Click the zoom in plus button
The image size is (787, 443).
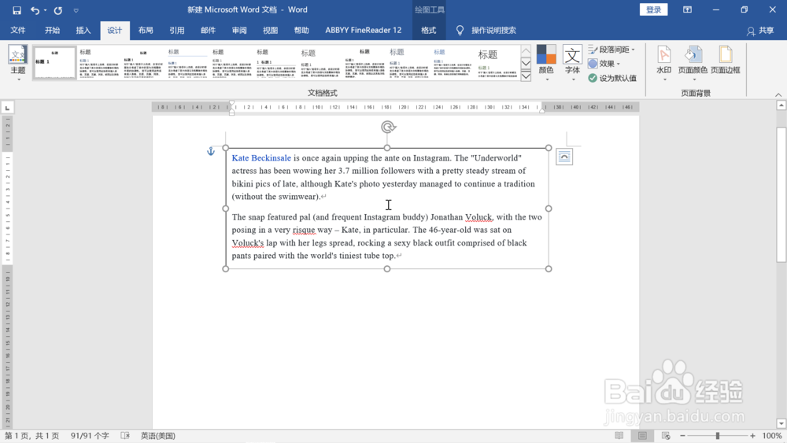[752, 435]
